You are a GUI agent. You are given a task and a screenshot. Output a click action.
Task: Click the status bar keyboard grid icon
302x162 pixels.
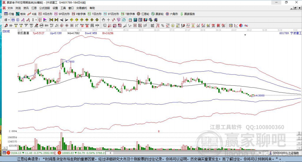pyautogui.click(x=4, y=153)
